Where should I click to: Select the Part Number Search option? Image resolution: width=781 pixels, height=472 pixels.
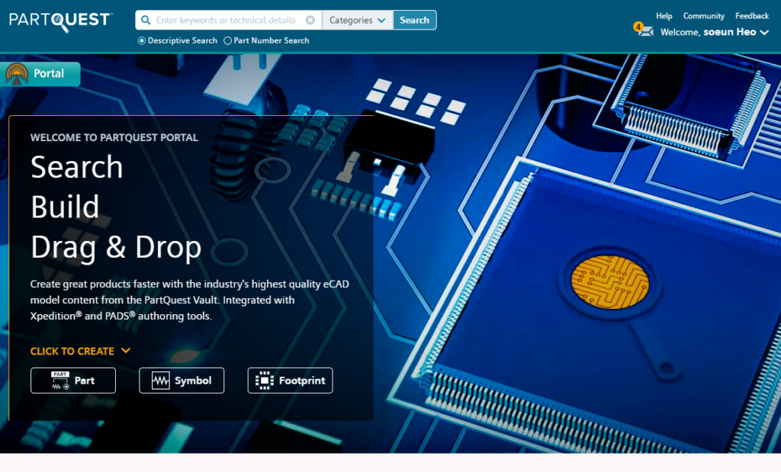(228, 41)
